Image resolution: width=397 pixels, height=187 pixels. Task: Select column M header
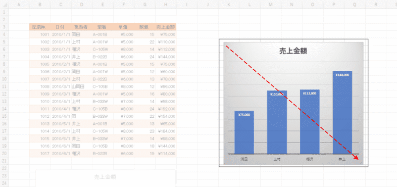[x=271, y=5]
